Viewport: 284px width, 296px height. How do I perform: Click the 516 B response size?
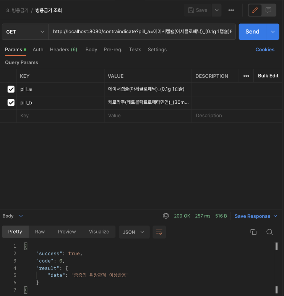pyautogui.click(x=221, y=216)
